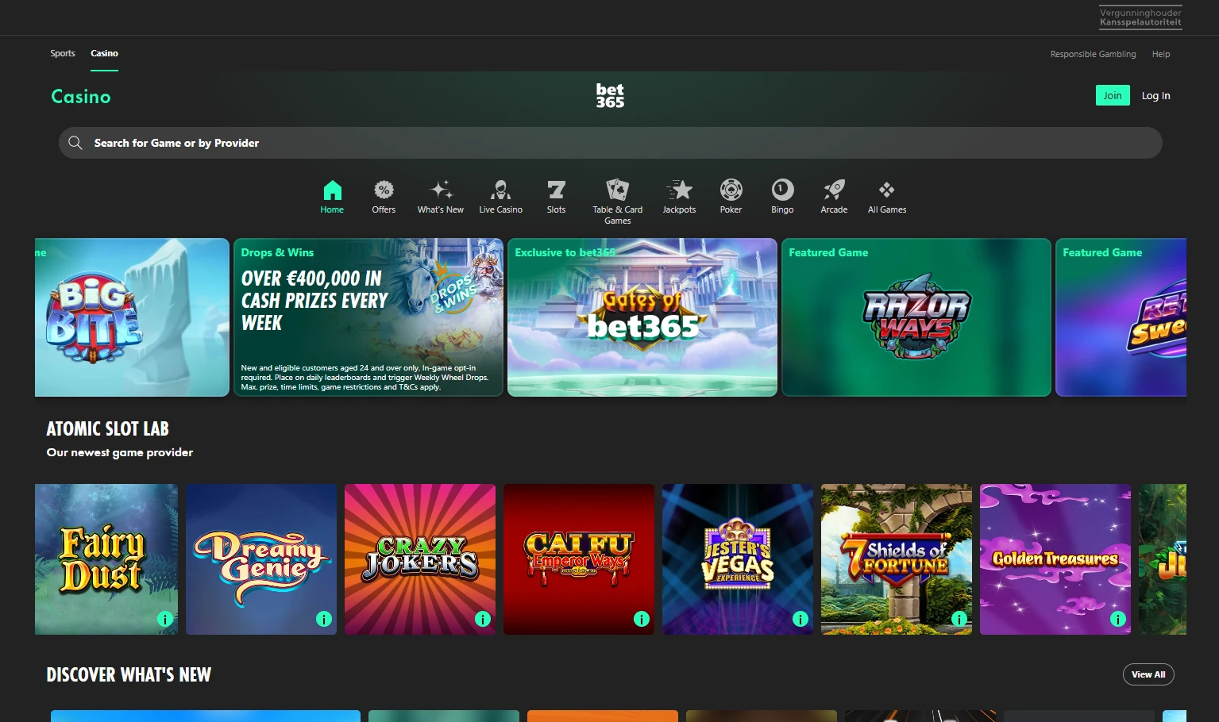Open the Help menu item
The height and width of the screenshot is (722, 1219).
(x=1160, y=54)
